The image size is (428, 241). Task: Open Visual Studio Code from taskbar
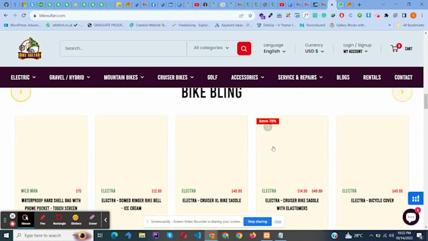pos(198,235)
